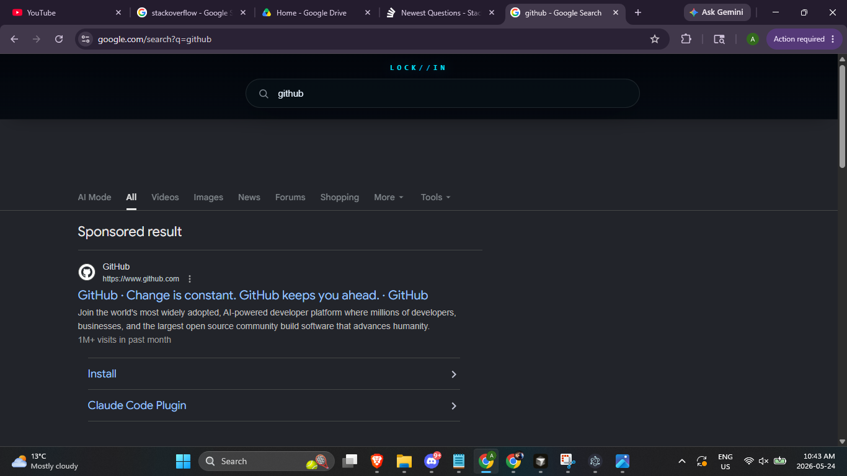Screen dimensions: 847x476
Task: Click the LOCK//IN logo text
Action: [419, 68]
